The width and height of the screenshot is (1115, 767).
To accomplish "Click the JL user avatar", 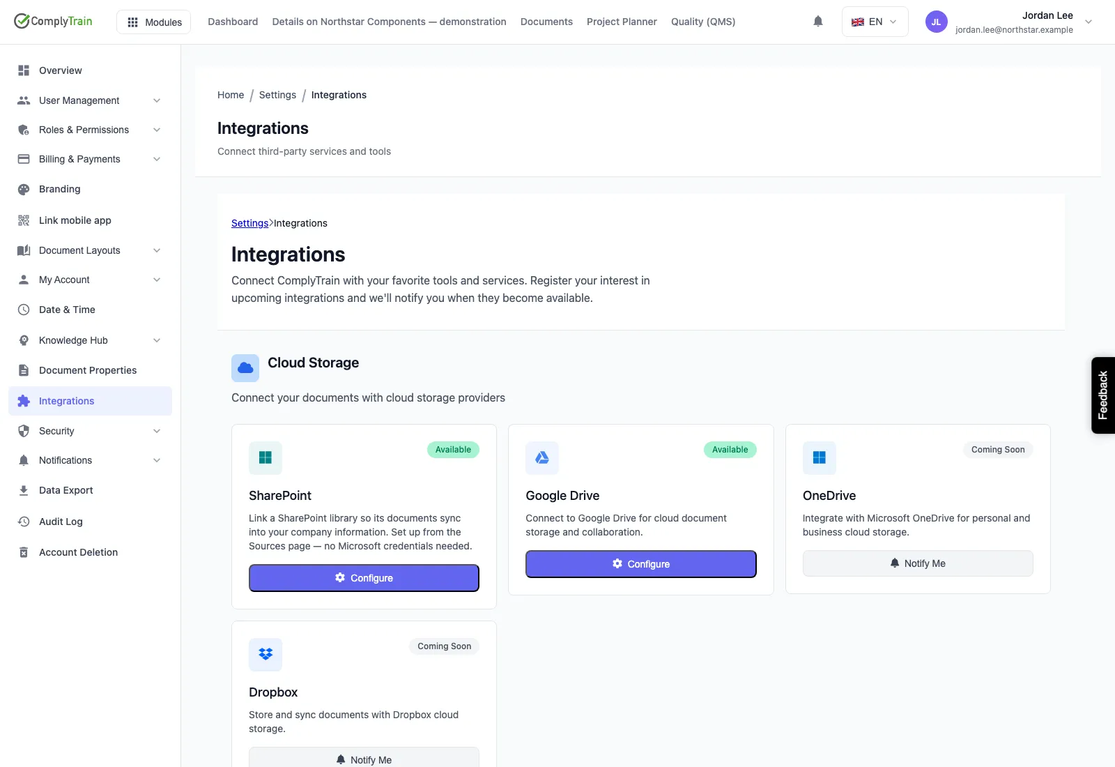I will [x=936, y=22].
